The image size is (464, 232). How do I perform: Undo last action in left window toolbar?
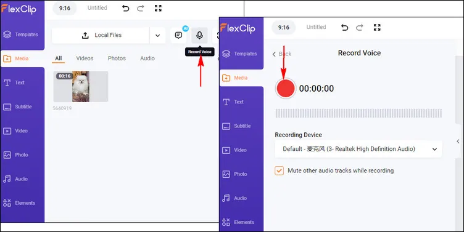coord(125,8)
